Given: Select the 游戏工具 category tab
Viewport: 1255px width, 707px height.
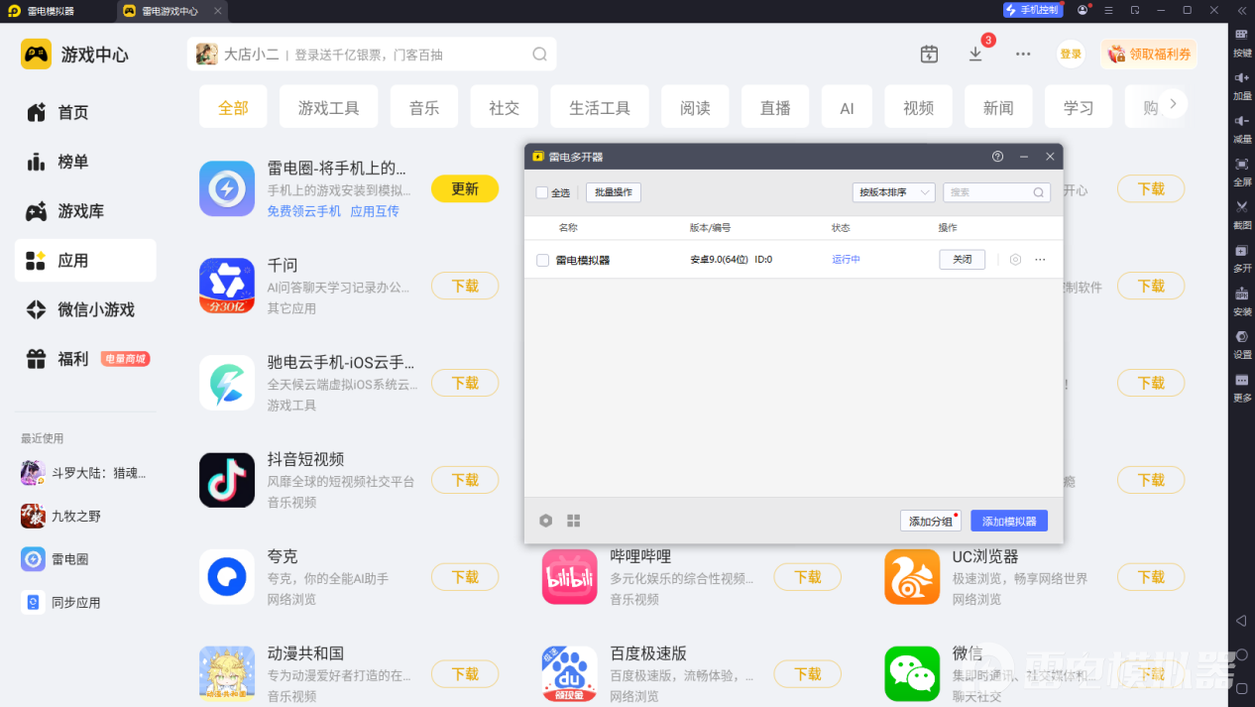Looking at the screenshot, I should (329, 107).
